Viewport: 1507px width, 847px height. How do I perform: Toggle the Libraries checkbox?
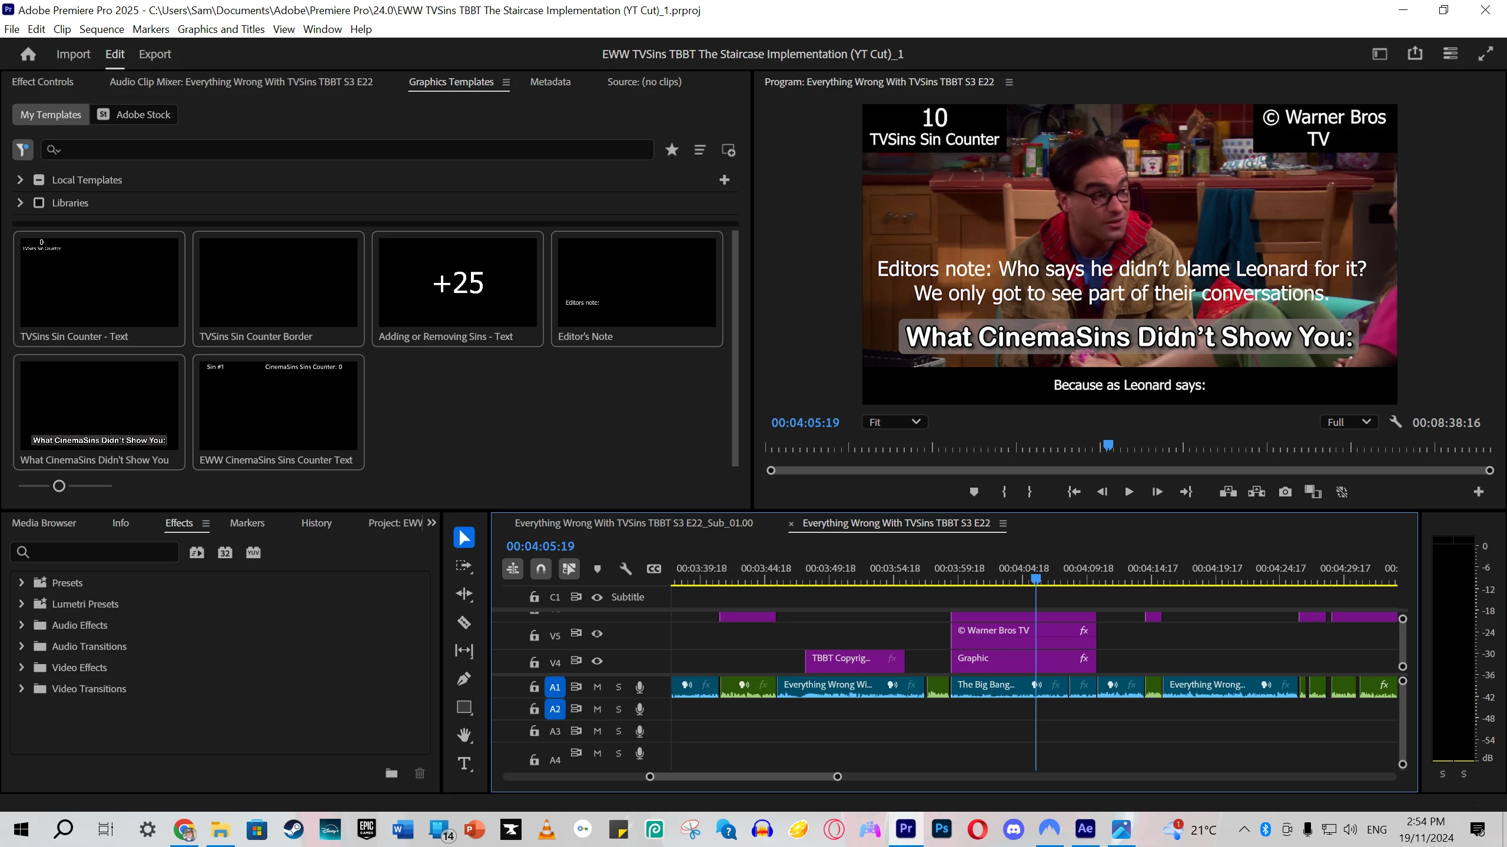pos(39,203)
